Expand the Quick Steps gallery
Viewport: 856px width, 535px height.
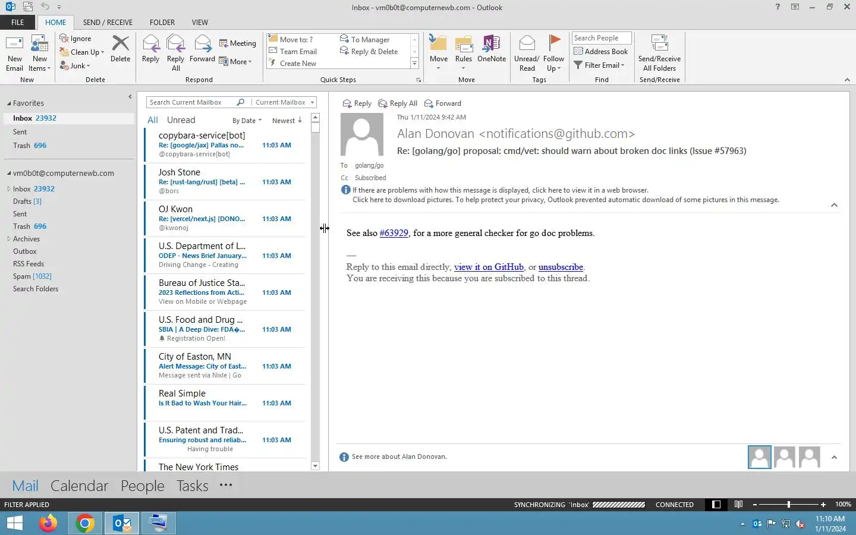(x=414, y=64)
